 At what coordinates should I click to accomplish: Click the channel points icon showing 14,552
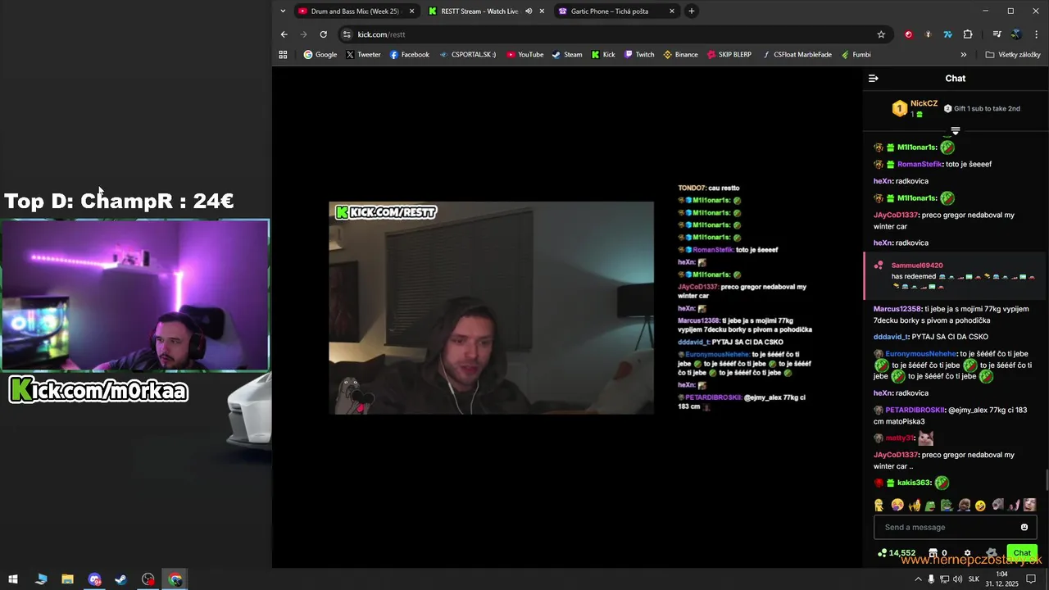(x=882, y=553)
